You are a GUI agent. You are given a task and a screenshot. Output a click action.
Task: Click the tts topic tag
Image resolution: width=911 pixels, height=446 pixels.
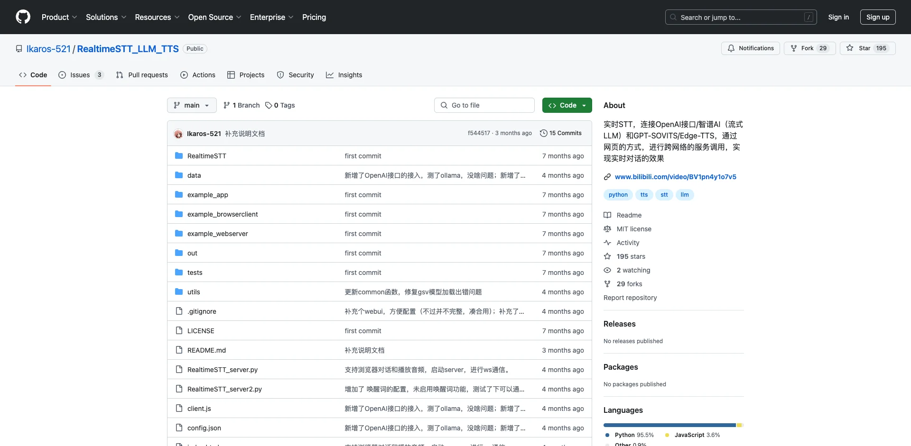pos(644,195)
